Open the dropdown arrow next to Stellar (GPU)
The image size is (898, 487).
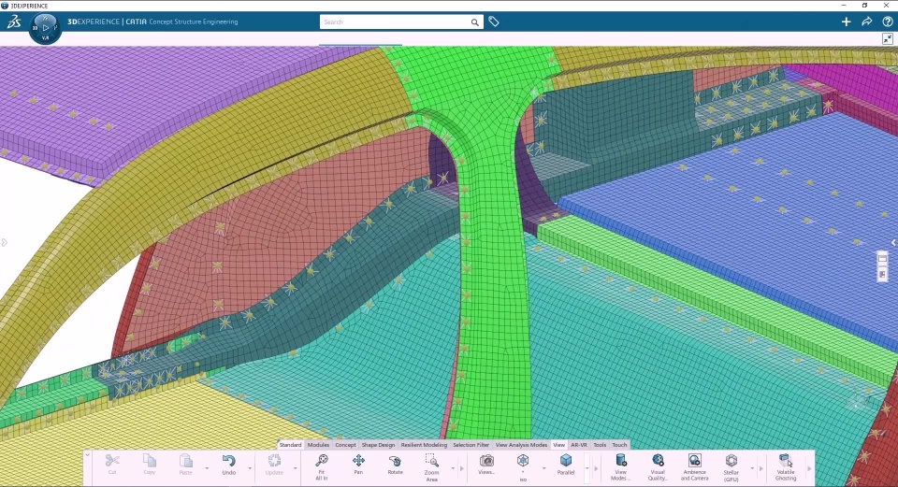[752, 468]
